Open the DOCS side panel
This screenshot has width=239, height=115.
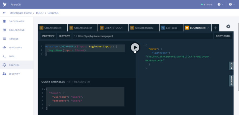(231, 66)
